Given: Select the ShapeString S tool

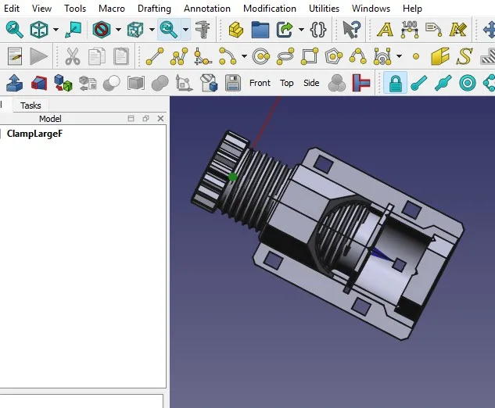Looking at the screenshot, I should [x=465, y=56].
